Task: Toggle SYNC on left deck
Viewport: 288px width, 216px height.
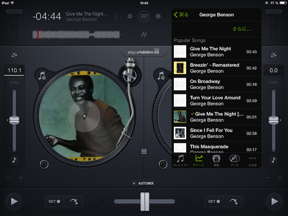Action: (14, 83)
